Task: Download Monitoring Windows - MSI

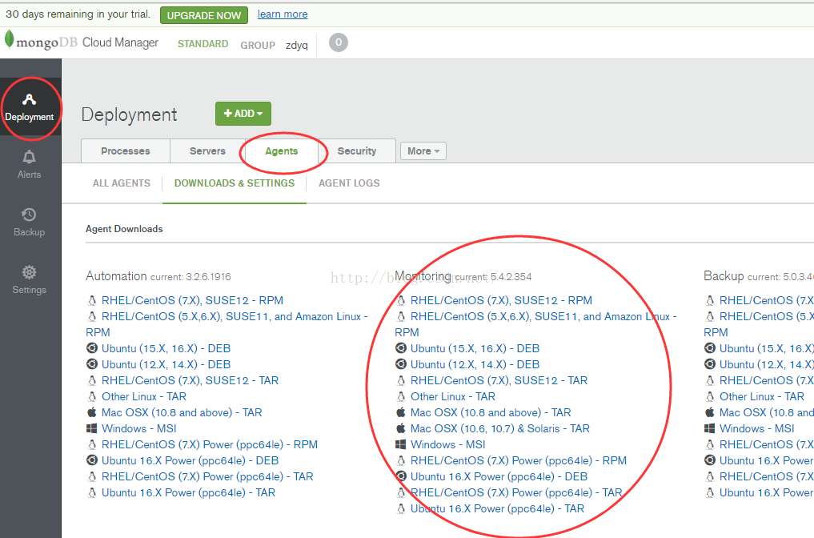Action: [x=448, y=445]
